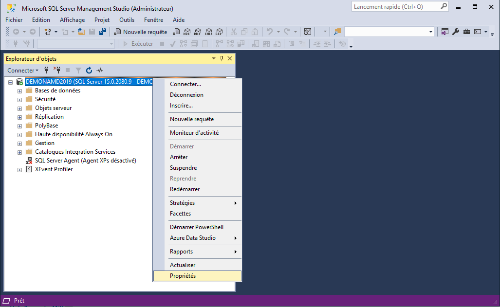
Task: Click the Disconnect icon in explorer toolbar
Action: pos(56,71)
